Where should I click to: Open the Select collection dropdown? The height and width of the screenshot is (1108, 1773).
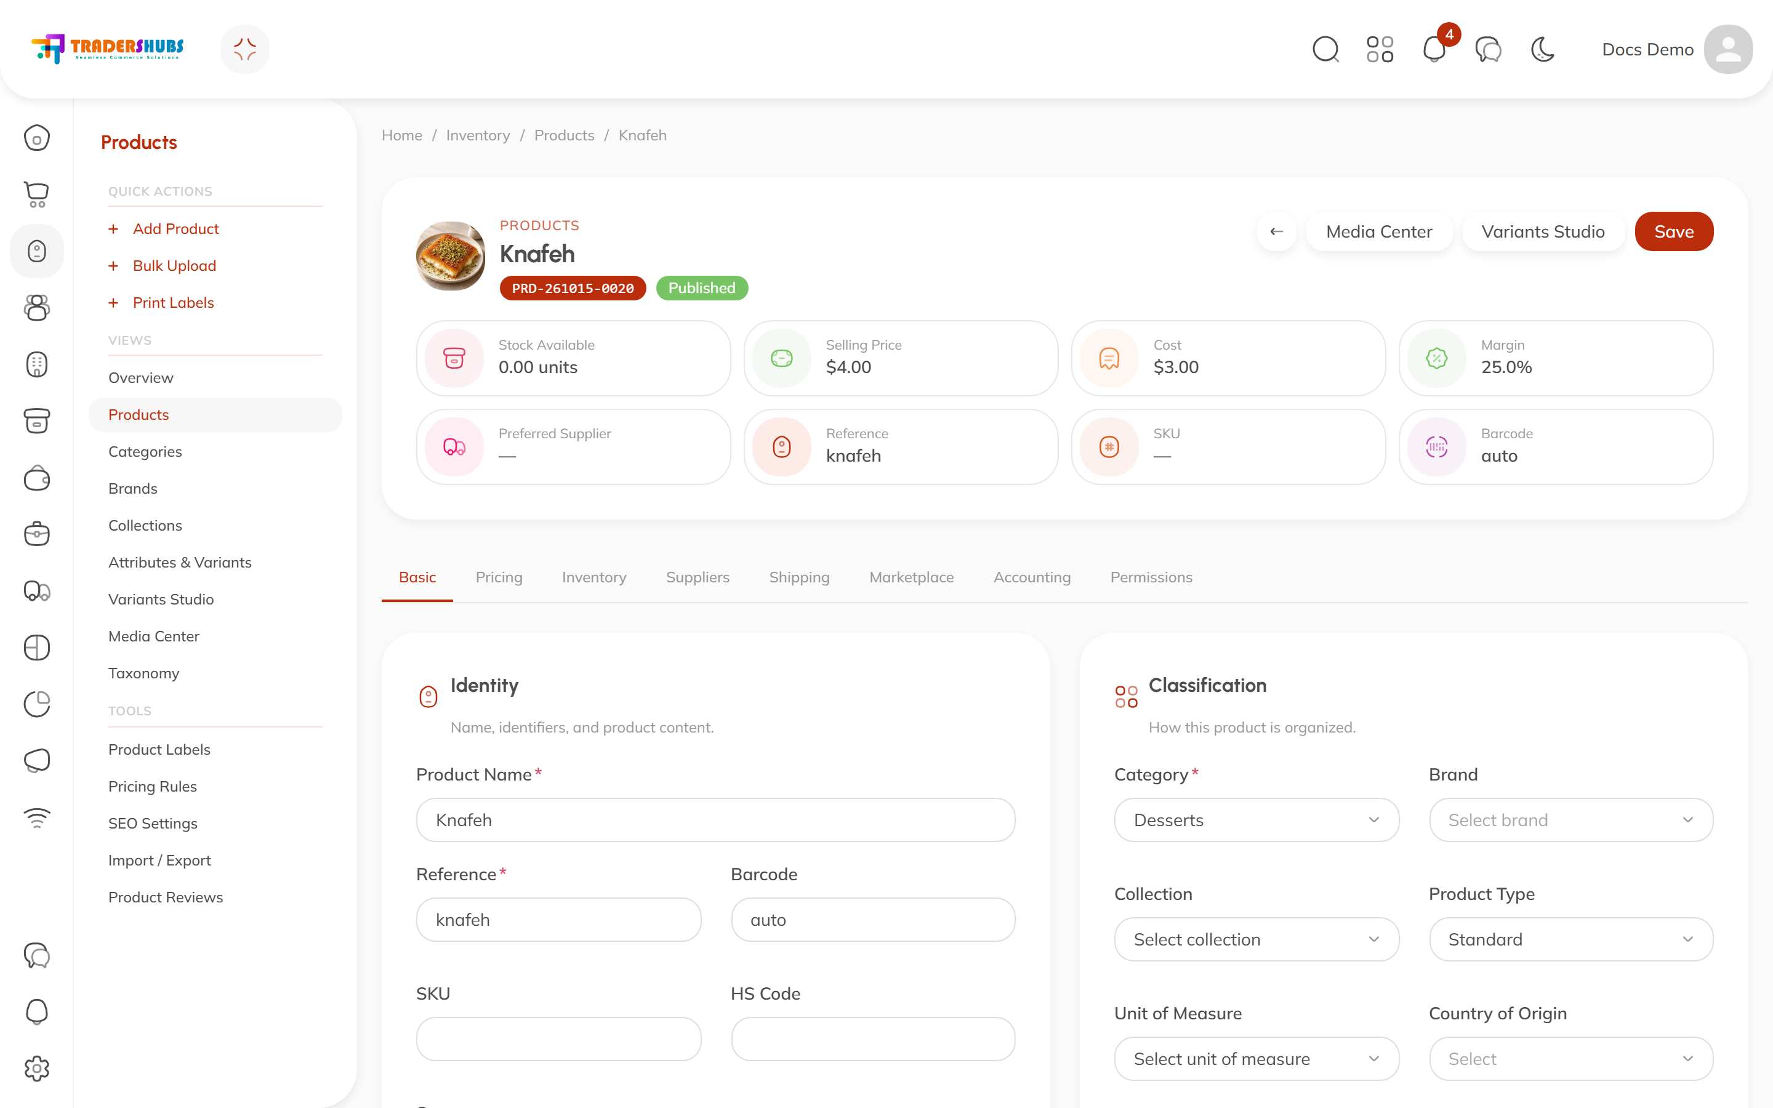(x=1256, y=939)
